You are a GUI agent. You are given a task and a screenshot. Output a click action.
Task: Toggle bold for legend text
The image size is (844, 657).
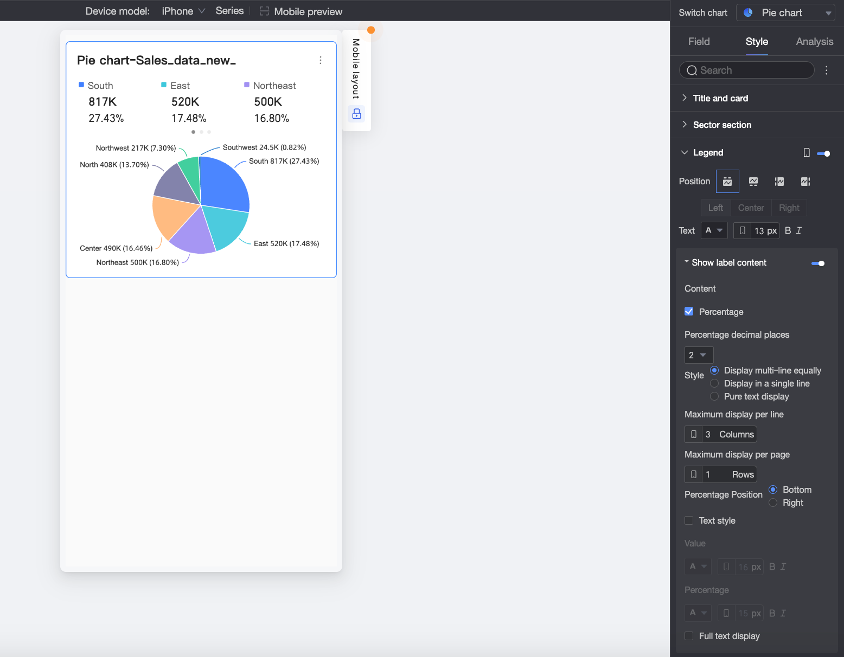[788, 230]
